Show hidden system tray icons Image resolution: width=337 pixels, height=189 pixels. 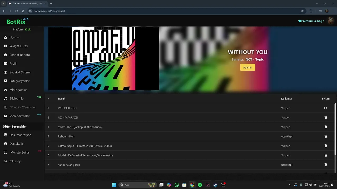290,185
